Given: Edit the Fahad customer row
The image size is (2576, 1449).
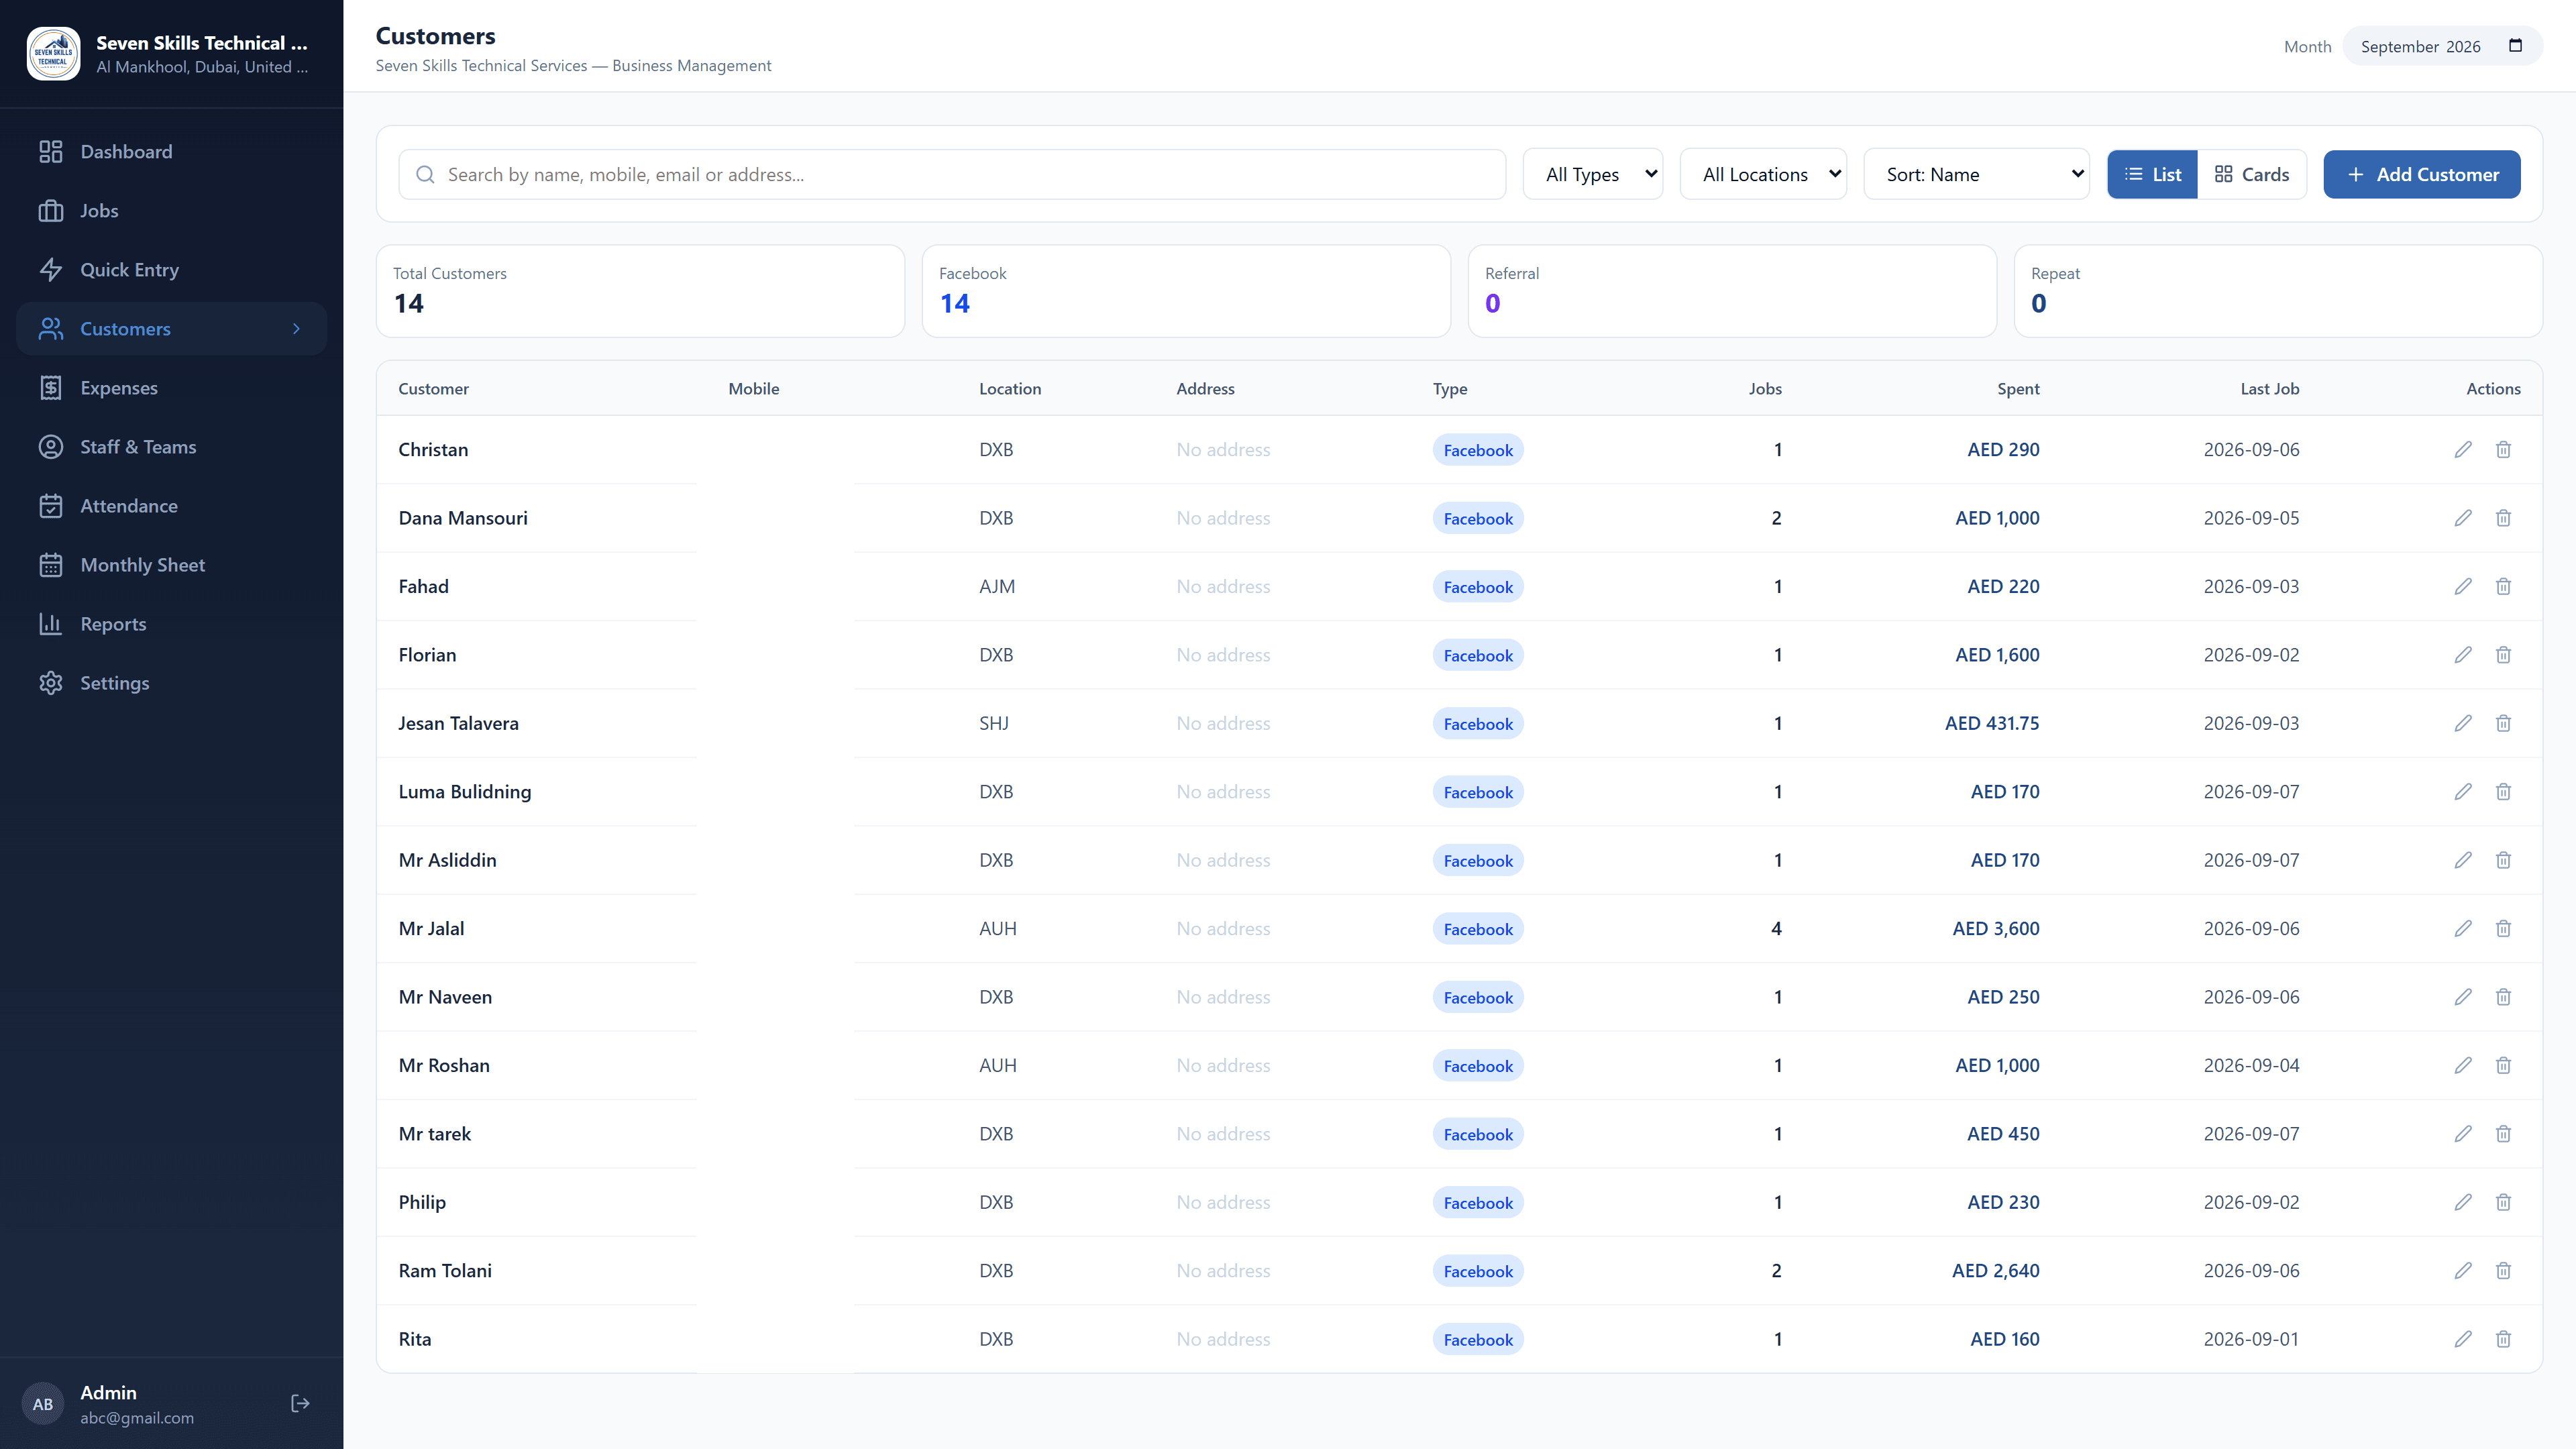Looking at the screenshot, I should pos(2463,587).
